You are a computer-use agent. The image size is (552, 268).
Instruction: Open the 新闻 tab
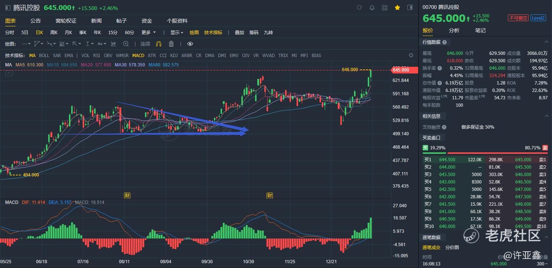pos(96,21)
